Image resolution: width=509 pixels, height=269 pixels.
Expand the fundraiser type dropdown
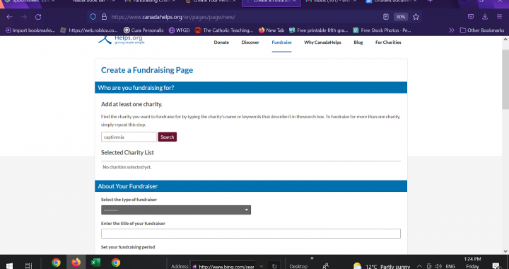tap(176, 210)
